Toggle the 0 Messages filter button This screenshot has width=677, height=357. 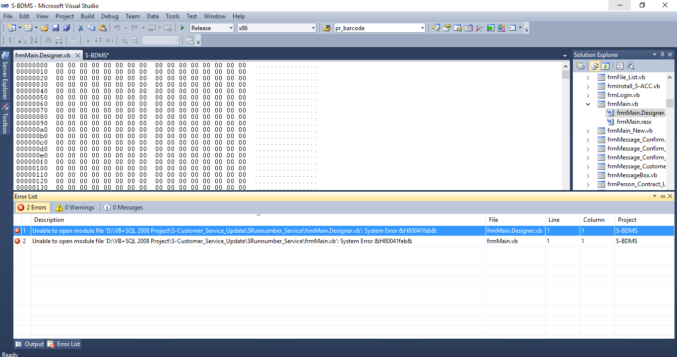(x=123, y=207)
